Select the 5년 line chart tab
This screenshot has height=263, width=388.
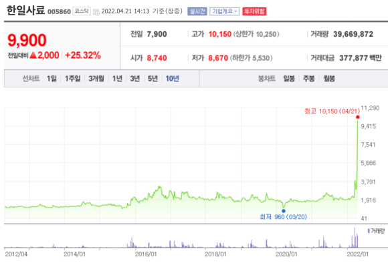click(153, 79)
